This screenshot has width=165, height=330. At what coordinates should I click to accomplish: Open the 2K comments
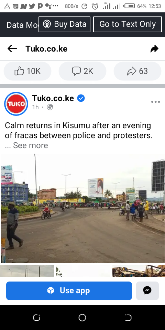[x=82, y=71]
